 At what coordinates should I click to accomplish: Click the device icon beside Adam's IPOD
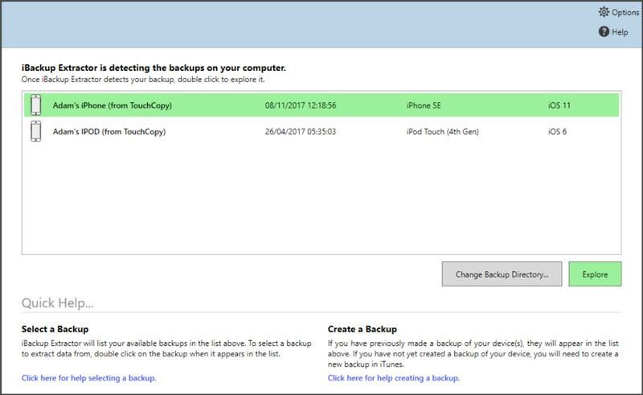point(35,131)
